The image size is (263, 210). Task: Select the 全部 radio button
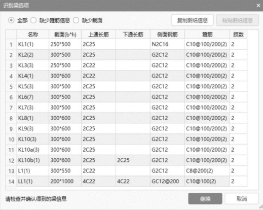point(11,20)
